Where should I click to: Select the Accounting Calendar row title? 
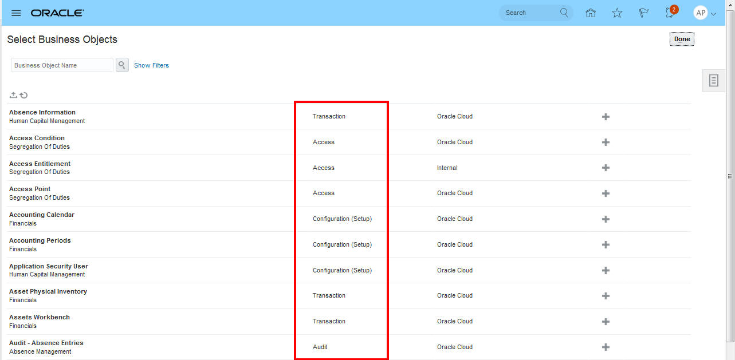[x=42, y=215]
